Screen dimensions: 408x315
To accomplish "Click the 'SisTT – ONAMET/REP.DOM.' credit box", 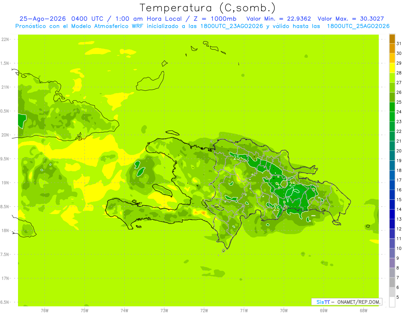I will tap(346, 302).
